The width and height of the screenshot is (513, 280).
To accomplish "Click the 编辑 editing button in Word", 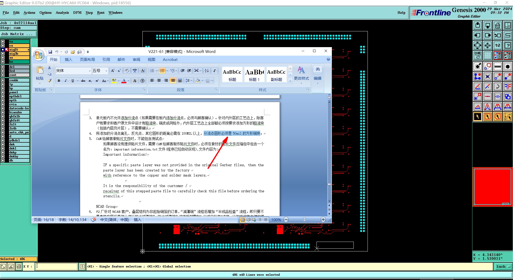I will pos(318,75).
